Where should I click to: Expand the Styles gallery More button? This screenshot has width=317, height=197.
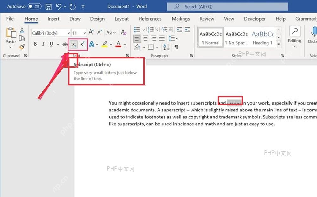279,44
